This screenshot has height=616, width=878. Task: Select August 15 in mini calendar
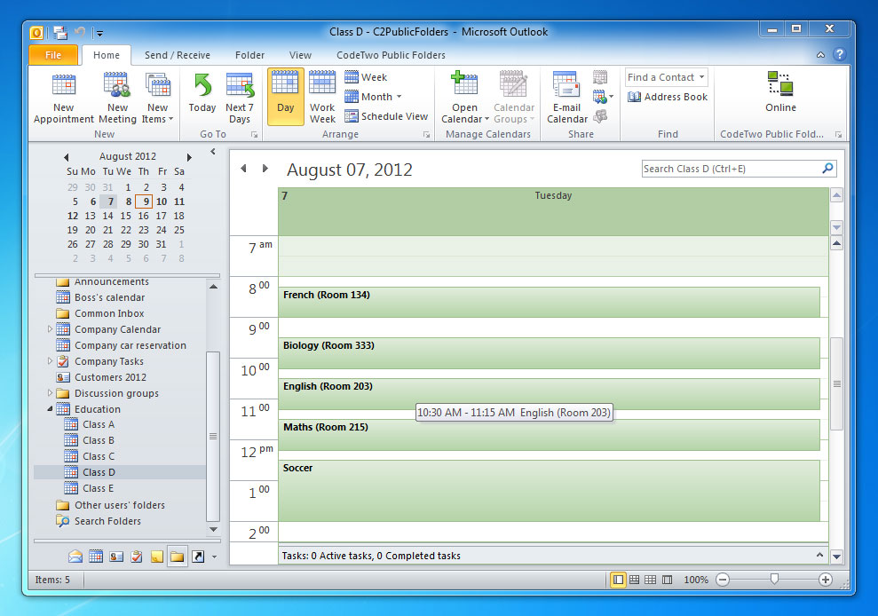pyautogui.click(x=125, y=216)
